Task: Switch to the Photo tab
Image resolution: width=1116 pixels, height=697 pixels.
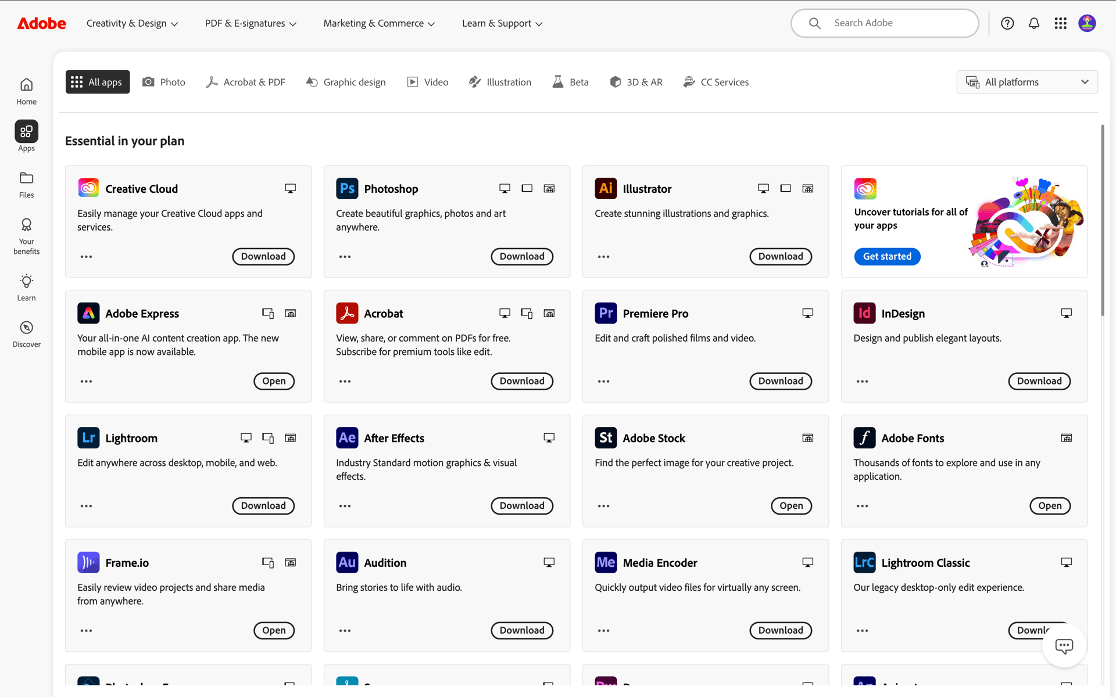Action: pos(164,82)
